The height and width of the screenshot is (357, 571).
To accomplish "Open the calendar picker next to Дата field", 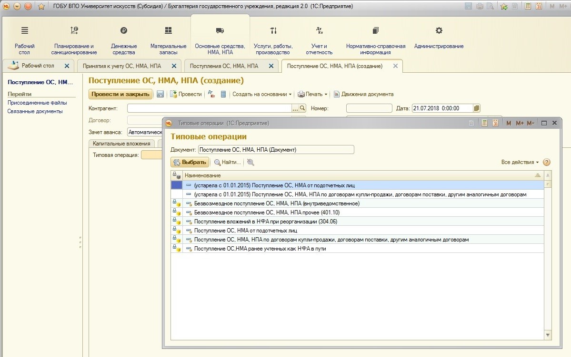I will tap(477, 108).
